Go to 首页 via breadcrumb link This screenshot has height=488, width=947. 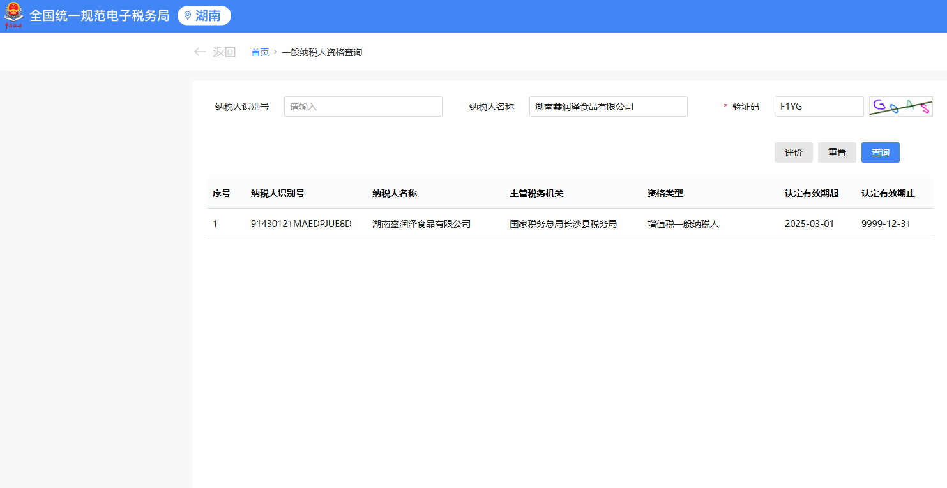pyautogui.click(x=260, y=52)
